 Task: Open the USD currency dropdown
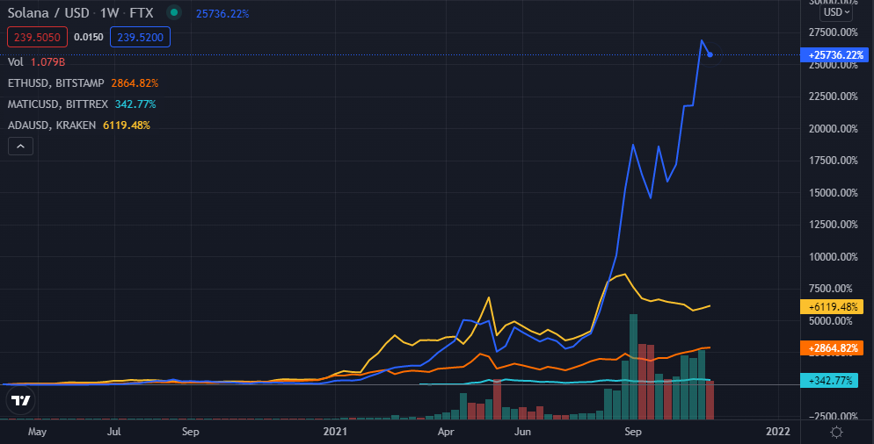836,11
